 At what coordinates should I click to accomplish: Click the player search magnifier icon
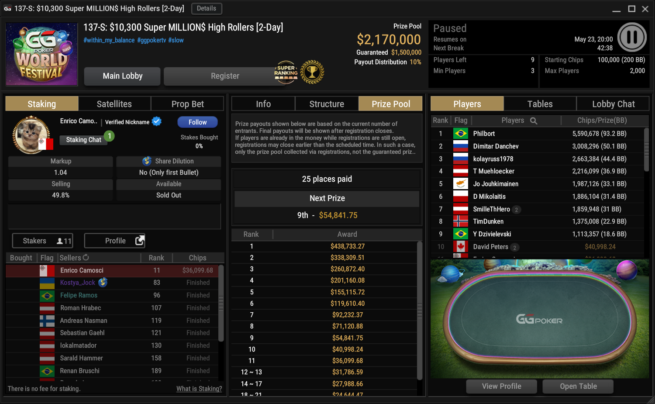534,121
